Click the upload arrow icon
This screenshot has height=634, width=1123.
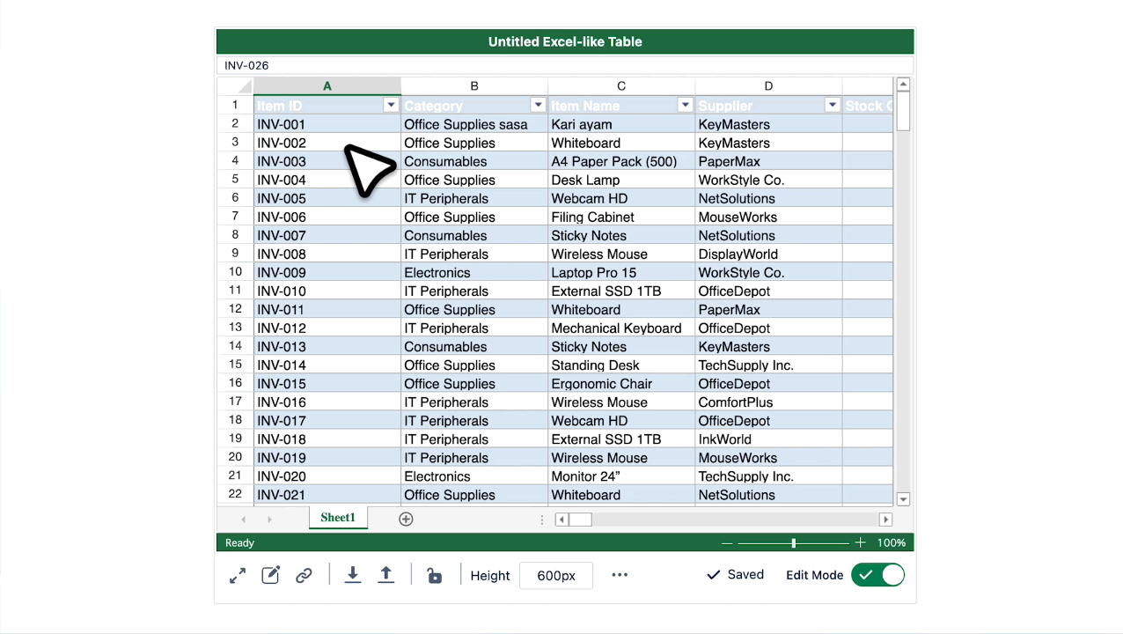385,575
